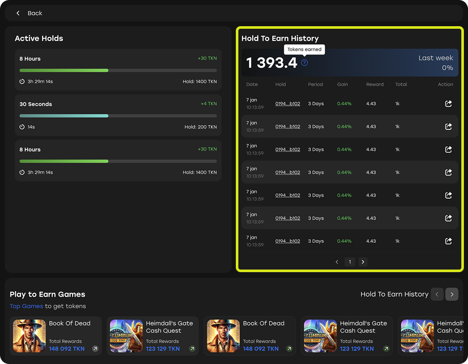Share the first history row entry
The width and height of the screenshot is (468, 364).
tap(448, 104)
